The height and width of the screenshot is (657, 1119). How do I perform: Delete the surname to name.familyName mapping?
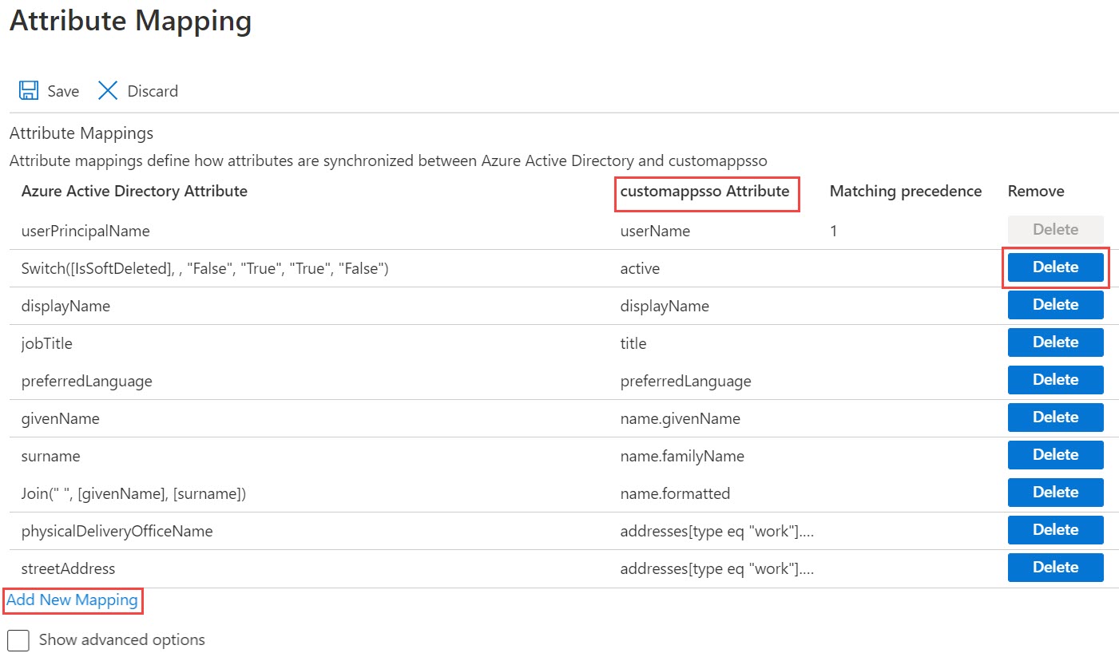pos(1055,455)
